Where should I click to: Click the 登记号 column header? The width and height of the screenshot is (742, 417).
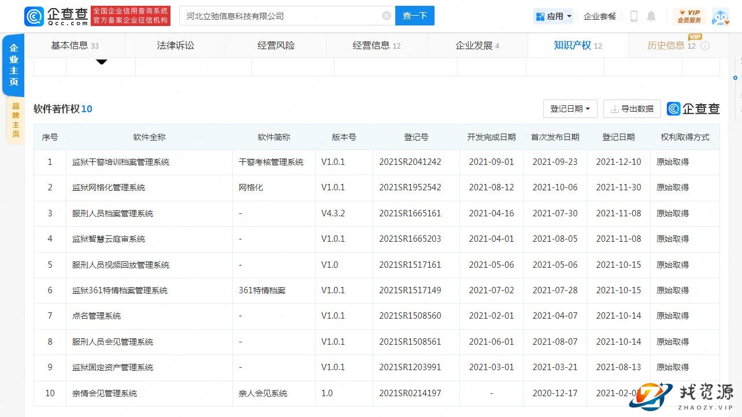tap(416, 137)
